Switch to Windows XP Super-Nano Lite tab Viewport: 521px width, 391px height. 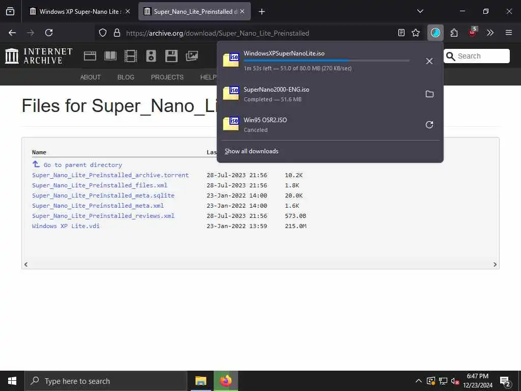pos(79,11)
